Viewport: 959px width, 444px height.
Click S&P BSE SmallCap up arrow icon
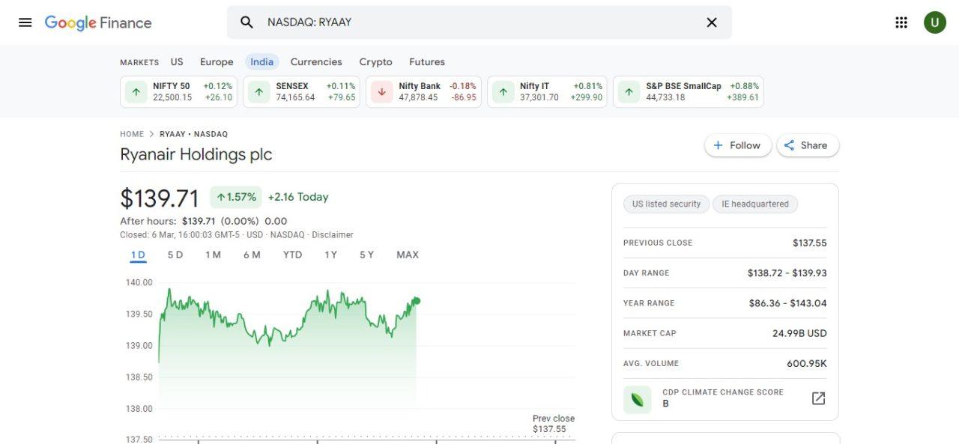629,92
